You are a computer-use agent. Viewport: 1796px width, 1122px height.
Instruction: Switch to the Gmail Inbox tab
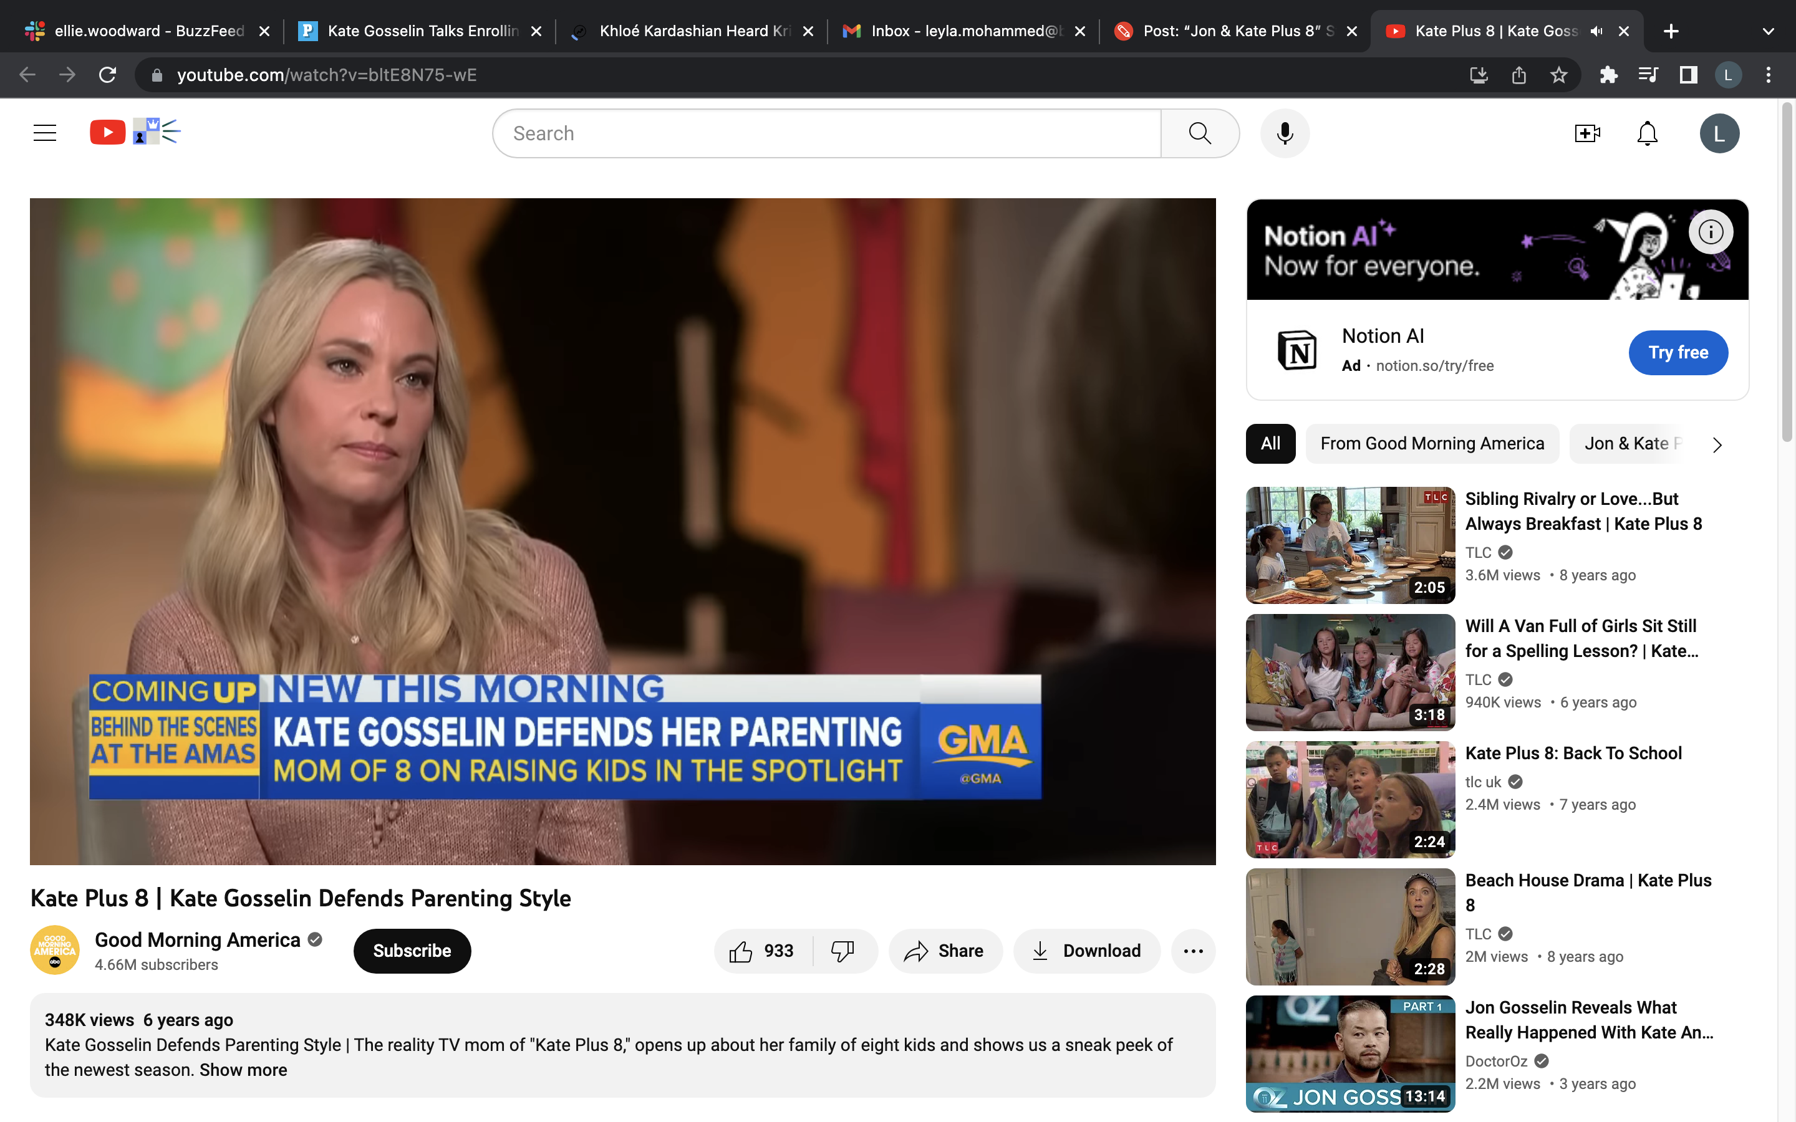click(964, 31)
